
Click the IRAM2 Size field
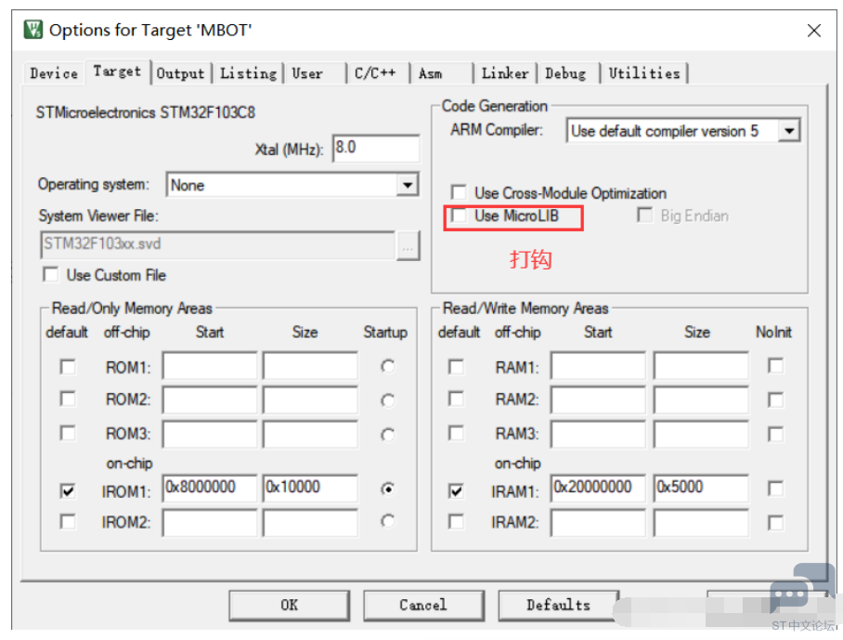[701, 523]
